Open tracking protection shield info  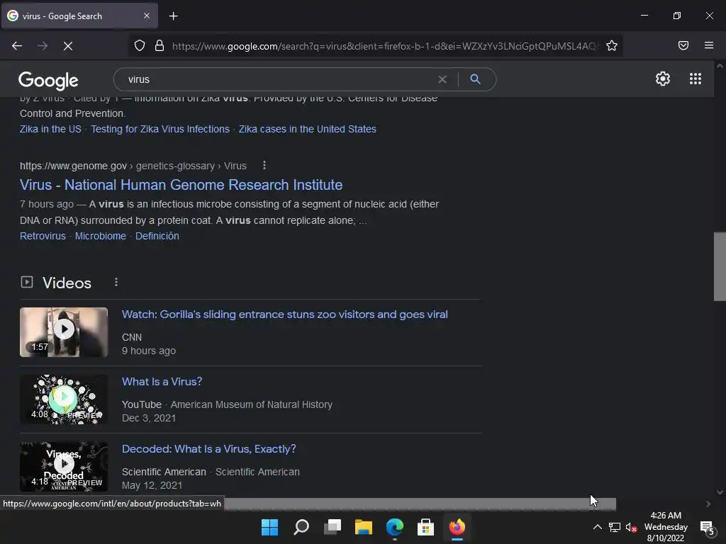(140, 45)
